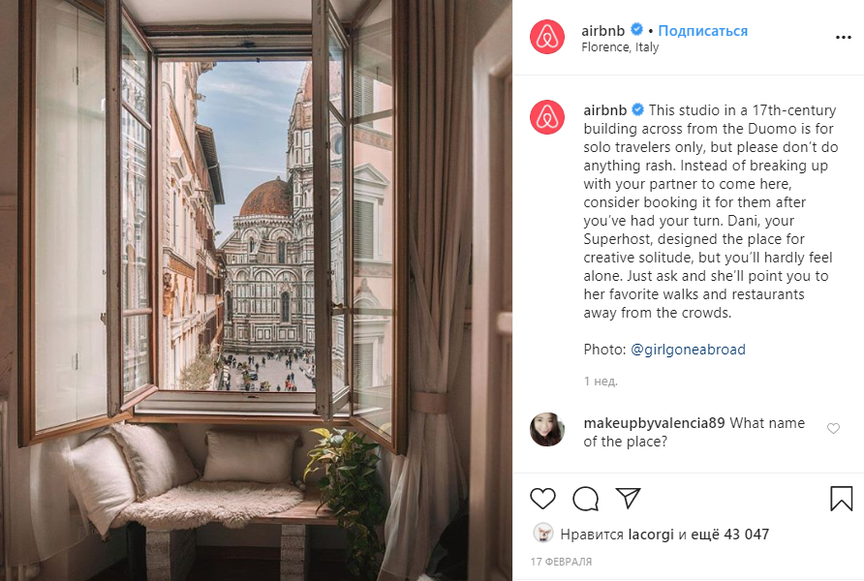Open comment bubble icon under post
Screen dimensions: 864x581
click(585, 499)
